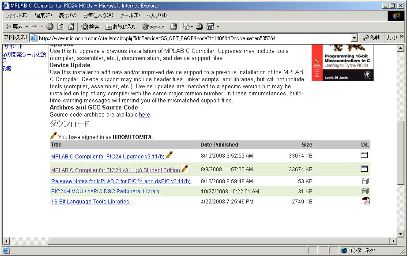
Task: Open the Back history dropdown arrow
Action: [x=26, y=27]
